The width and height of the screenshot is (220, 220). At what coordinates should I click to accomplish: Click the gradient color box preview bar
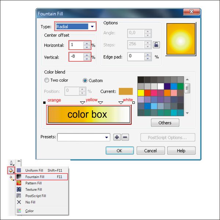pos(89,114)
